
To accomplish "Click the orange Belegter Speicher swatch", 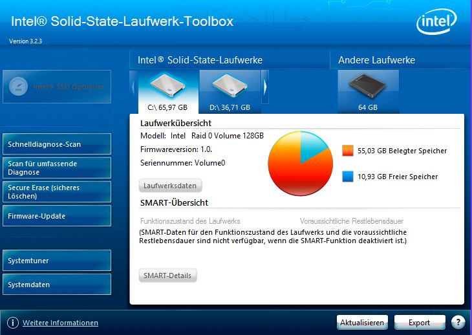I will pyautogui.click(x=348, y=151).
